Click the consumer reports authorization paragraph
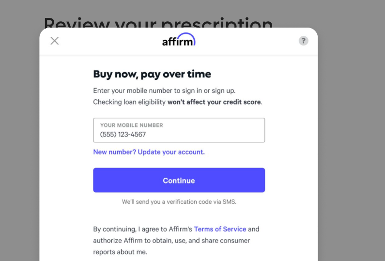Viewport: 385px width, 261px height. [x=176, y=240]
